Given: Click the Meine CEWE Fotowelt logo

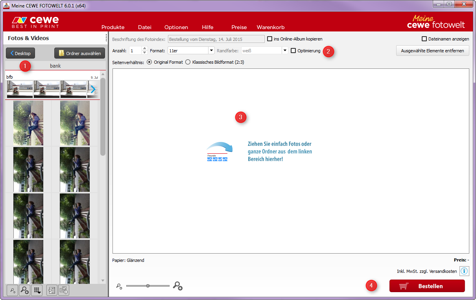Looking at the screenshot, I should coord(436,22).
